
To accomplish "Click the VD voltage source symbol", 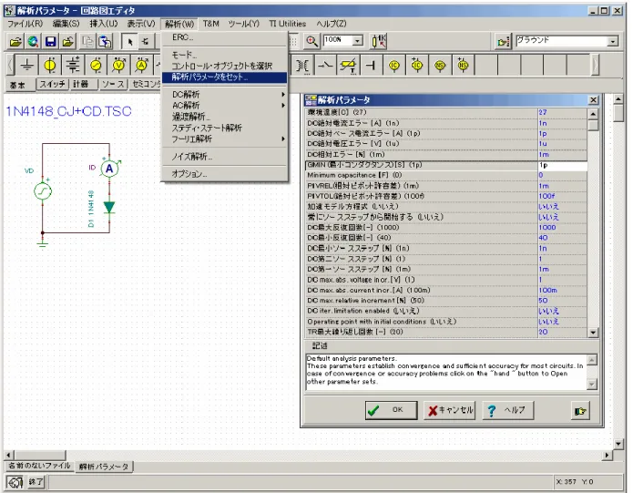I will (43, 191).
